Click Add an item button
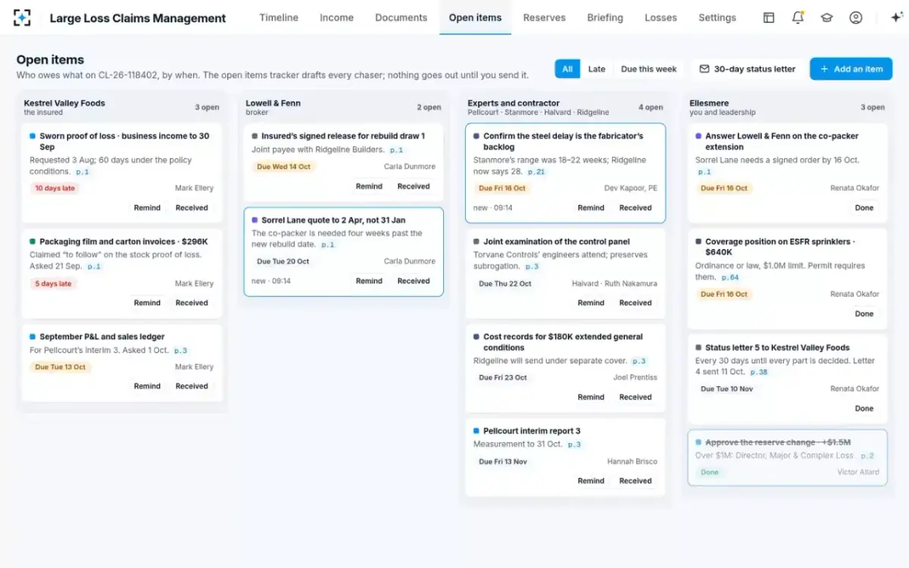Screen dimensions: 909x568 851,69
